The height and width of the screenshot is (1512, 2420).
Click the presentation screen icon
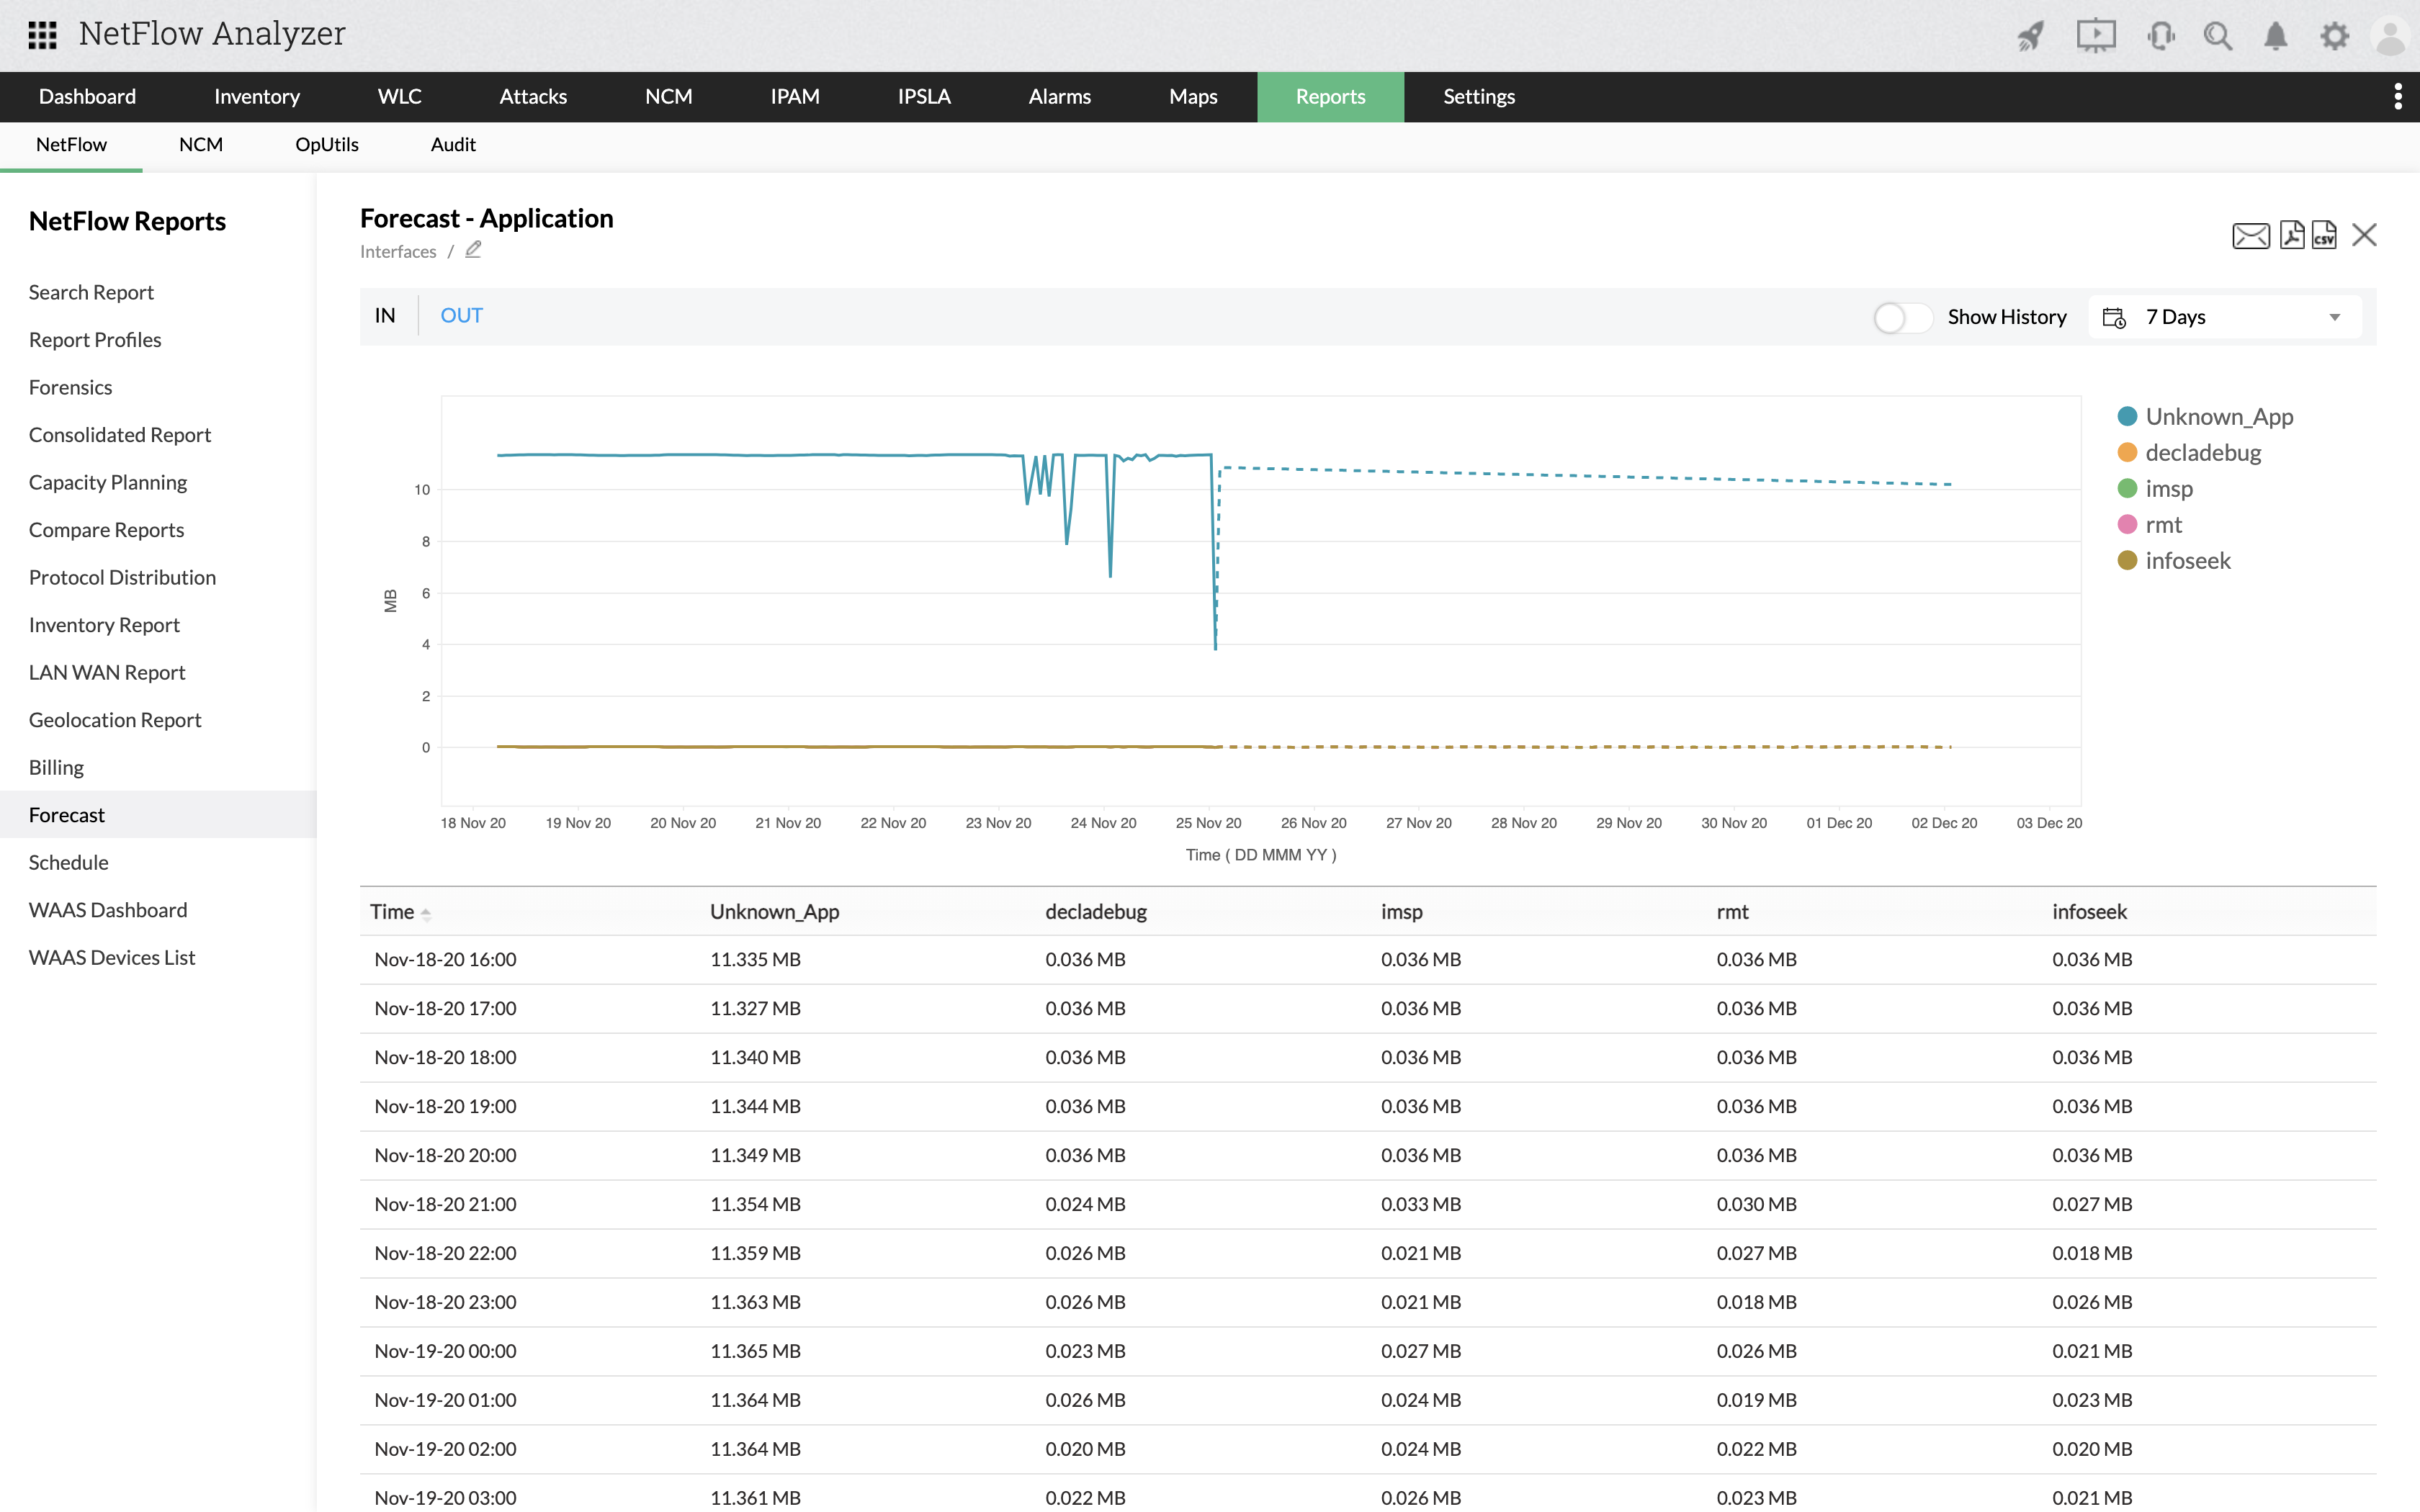2095,37
